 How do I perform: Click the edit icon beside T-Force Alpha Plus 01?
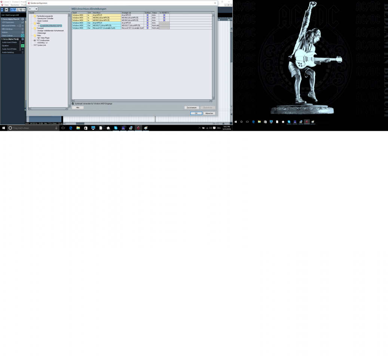22,19
